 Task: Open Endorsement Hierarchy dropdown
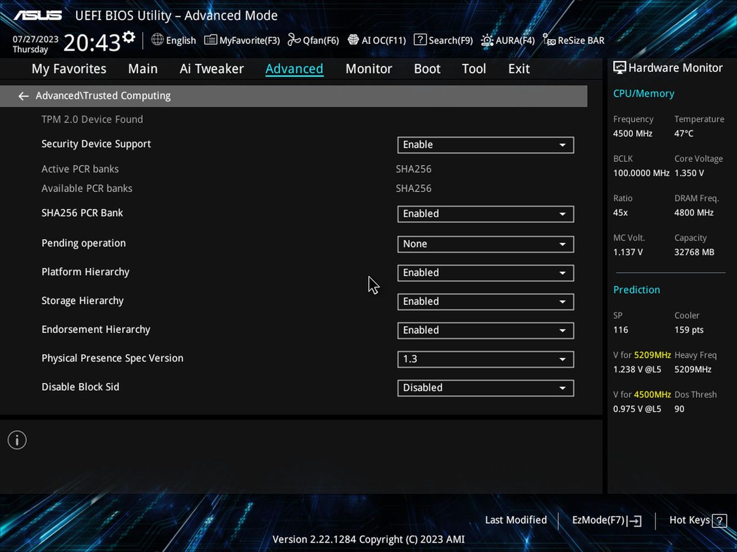click(x=485, y=330)
